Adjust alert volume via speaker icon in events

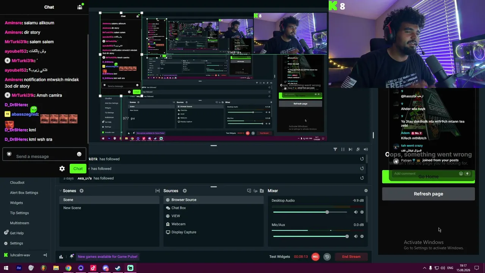[366, 149]
